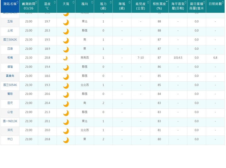Click the humidity value 84
The width and height of the screenshot is (226, 168).
click(x=159, y=94)
